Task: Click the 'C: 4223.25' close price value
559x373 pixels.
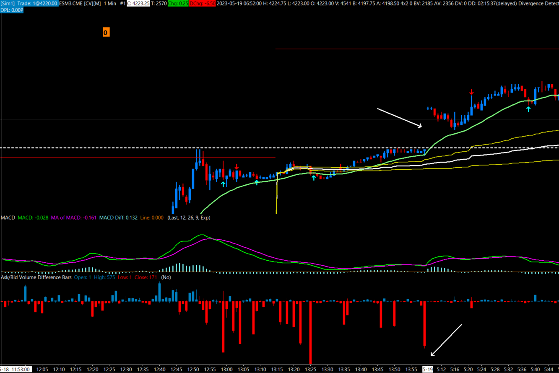Action: [138, 3]
